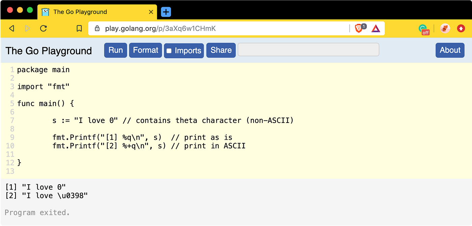Screen dimensions: 472x226
Task: Open the Brave Shields lion icon
Action: pyautogui.click(x=359, y=29)
